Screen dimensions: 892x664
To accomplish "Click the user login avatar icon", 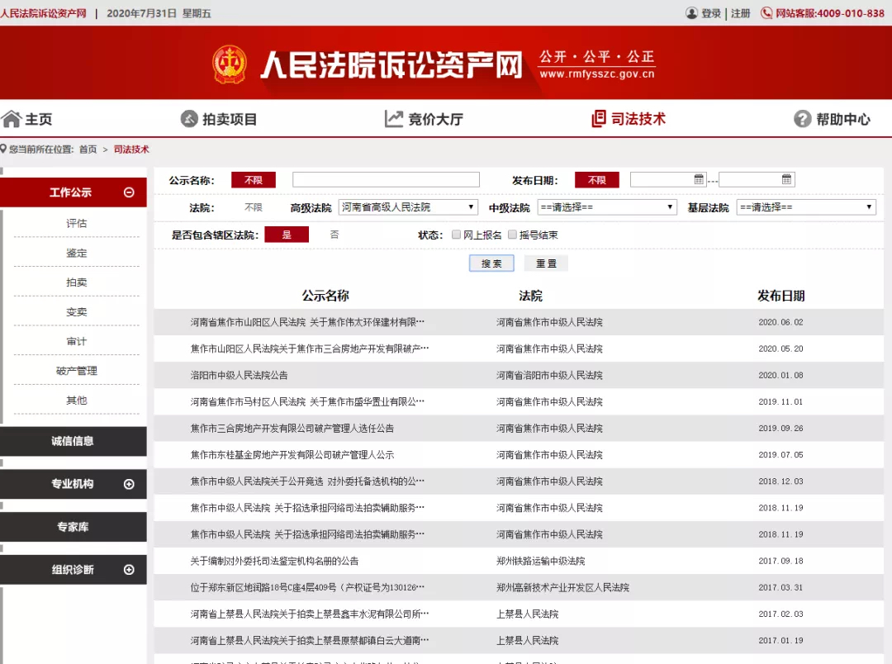I will pyautogui.click(x=691, y=12).
